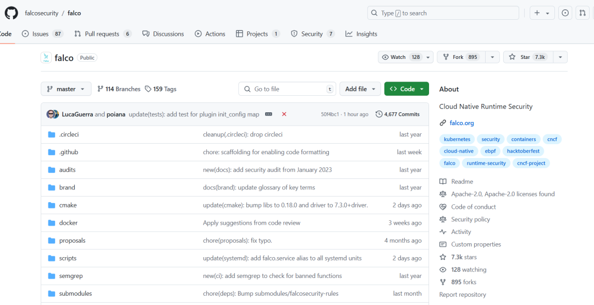Select the cncf topic tag

click(552, 139)
